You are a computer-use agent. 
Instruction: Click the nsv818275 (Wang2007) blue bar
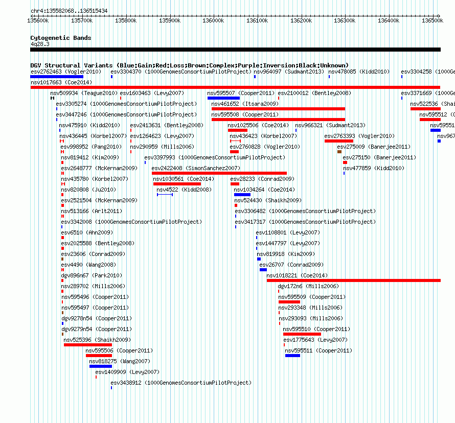pos(100,366)
